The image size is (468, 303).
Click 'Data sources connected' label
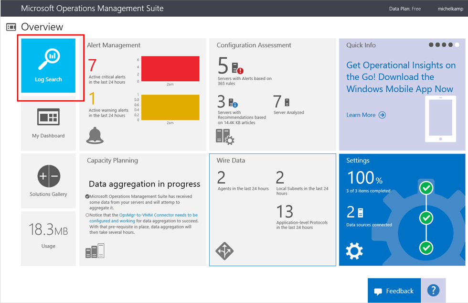click(x=369, y=225)
